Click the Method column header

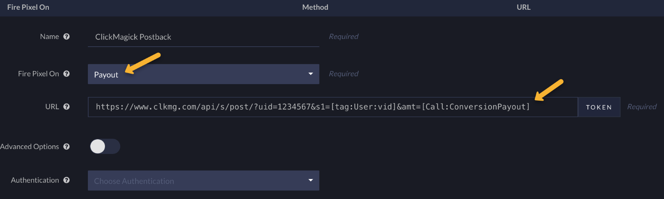pyautogui.click(x=315, y=7)
